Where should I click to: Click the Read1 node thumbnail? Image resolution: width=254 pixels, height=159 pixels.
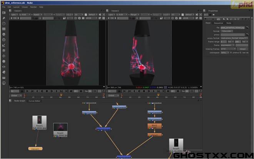tap(39, 120)
